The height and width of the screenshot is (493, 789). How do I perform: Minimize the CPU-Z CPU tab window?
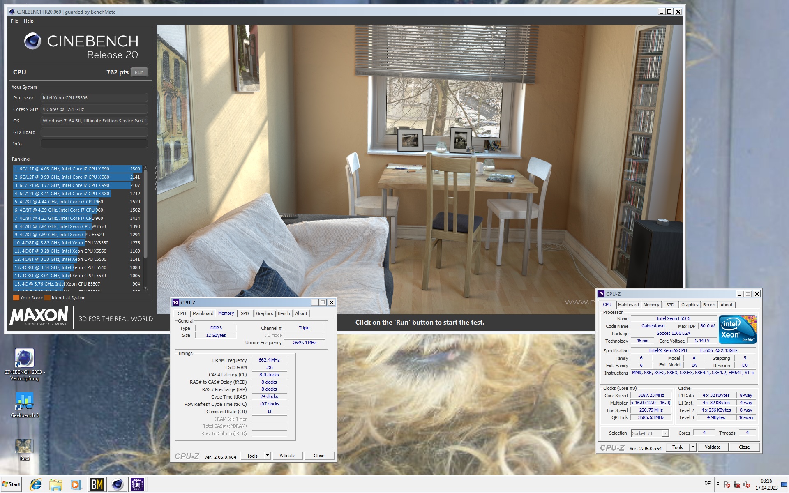point(740,294)
